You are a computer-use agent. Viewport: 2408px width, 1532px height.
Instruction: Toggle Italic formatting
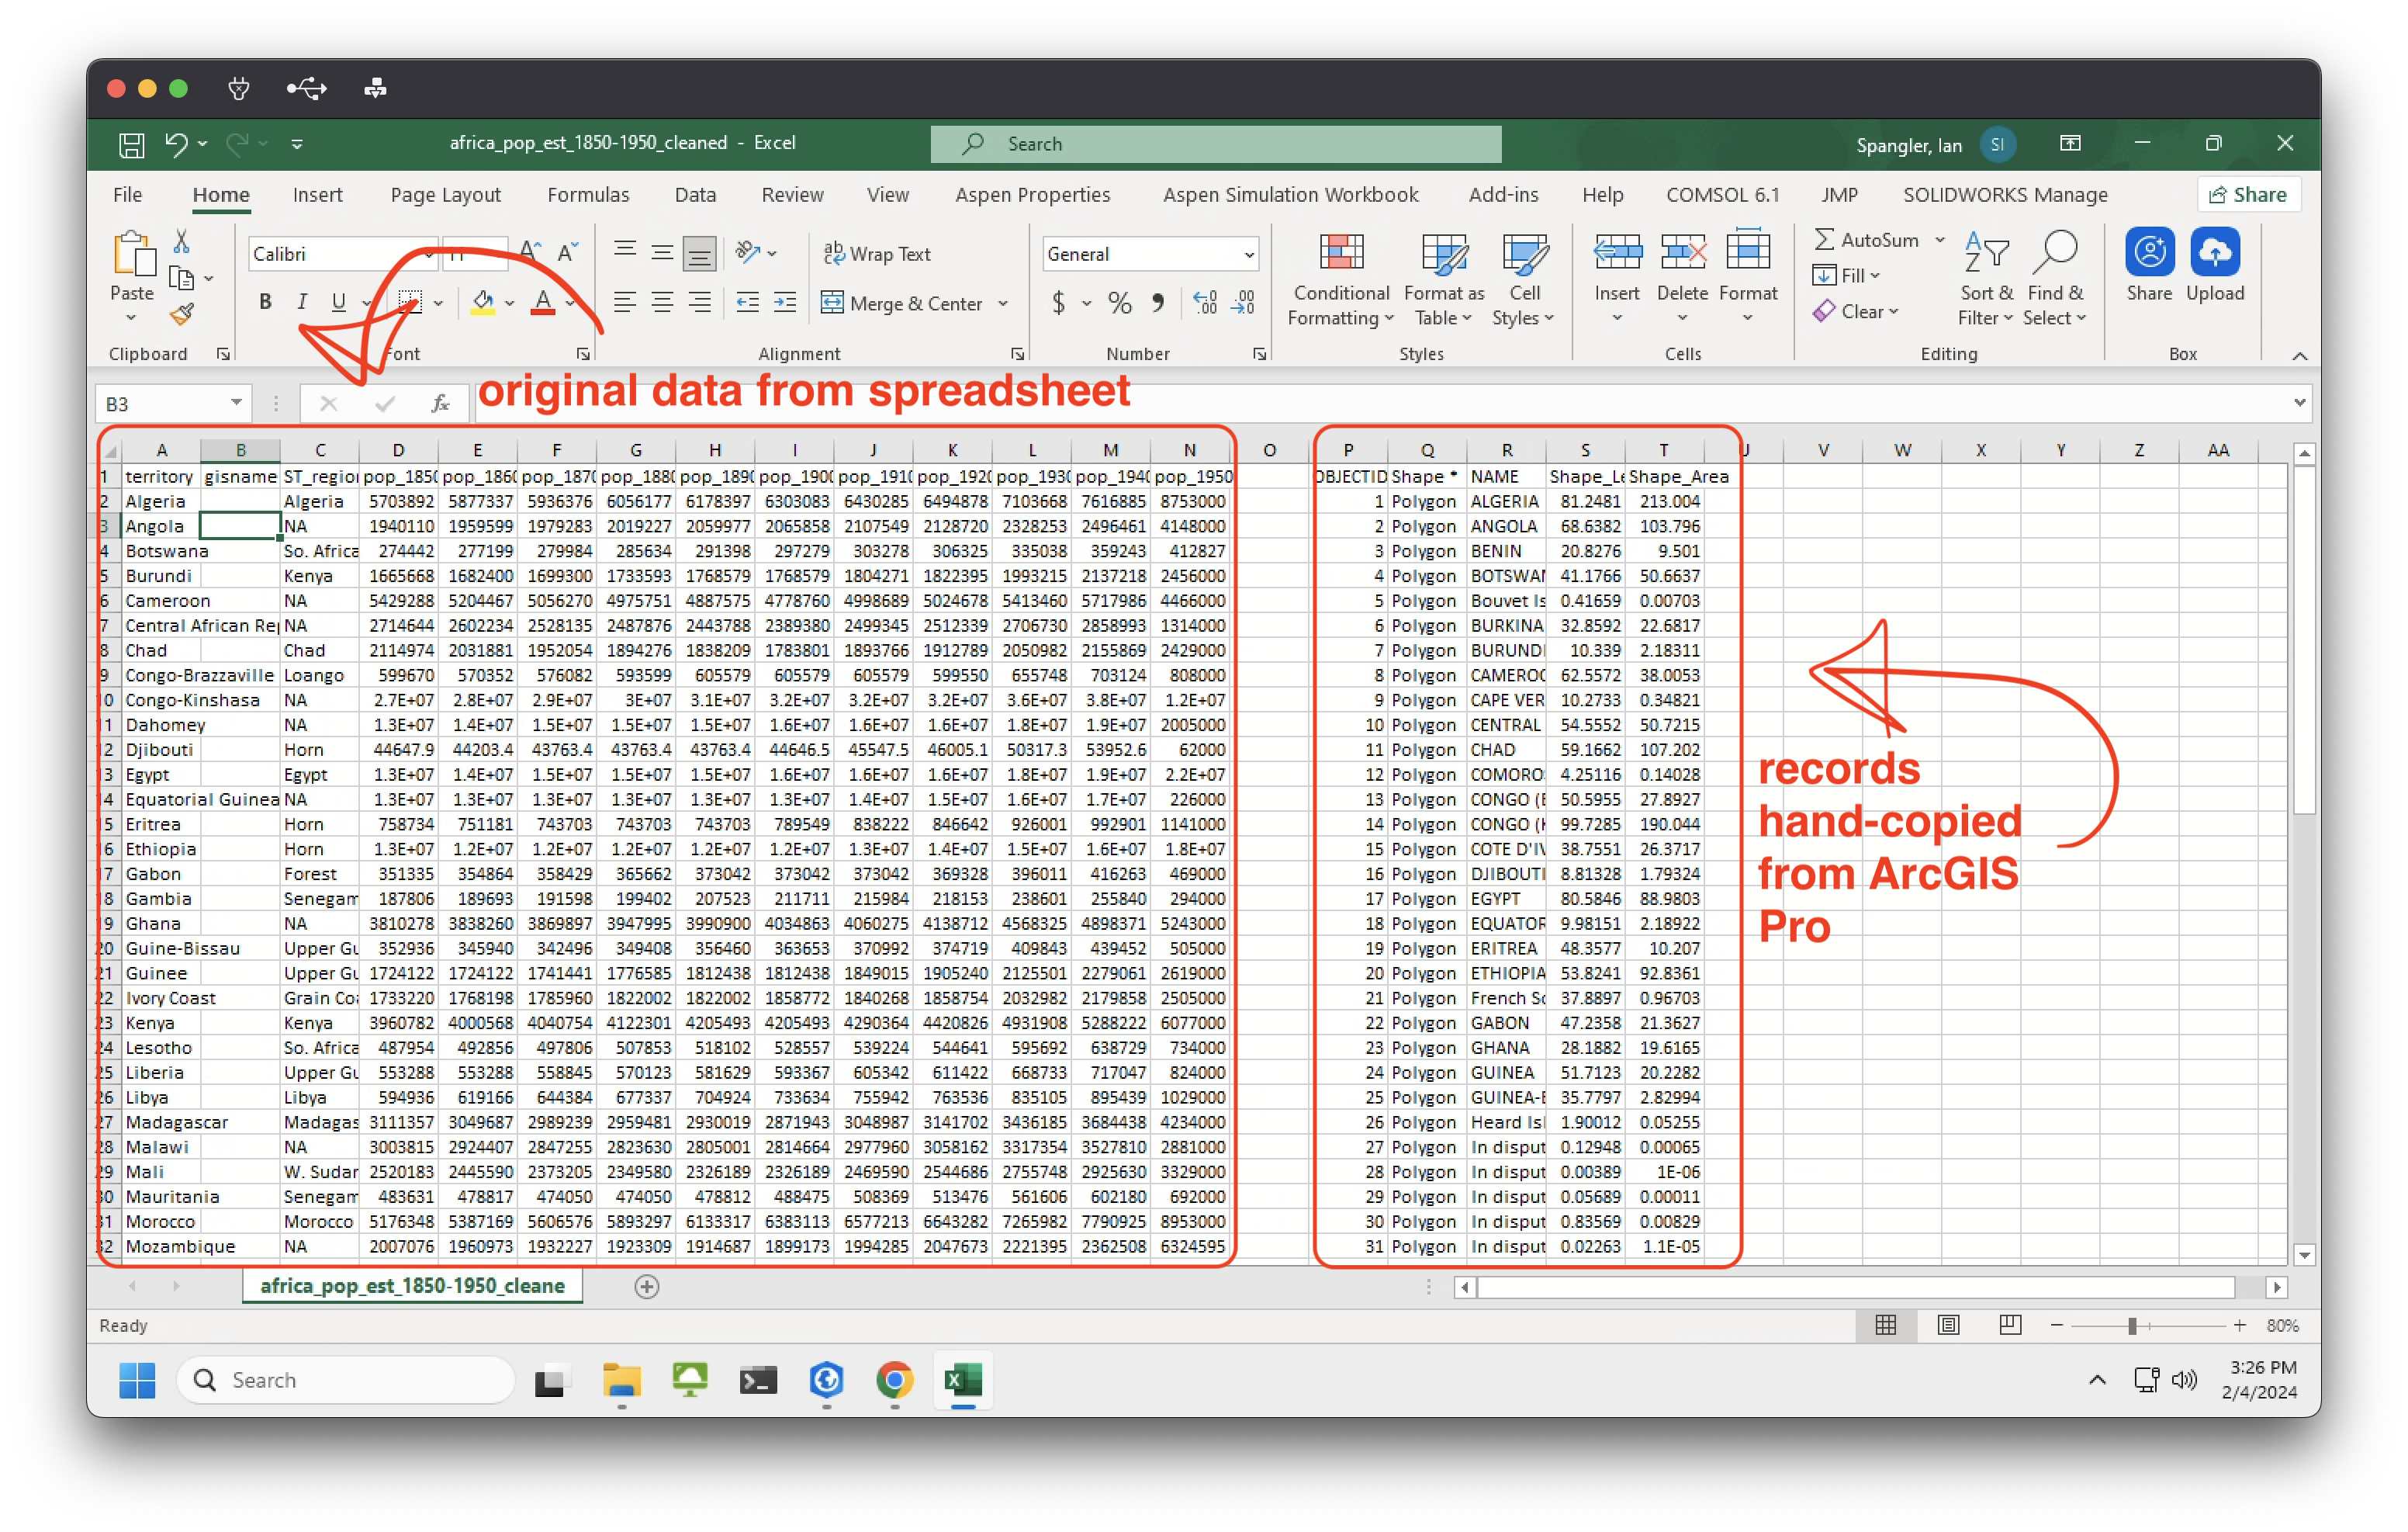302,302
